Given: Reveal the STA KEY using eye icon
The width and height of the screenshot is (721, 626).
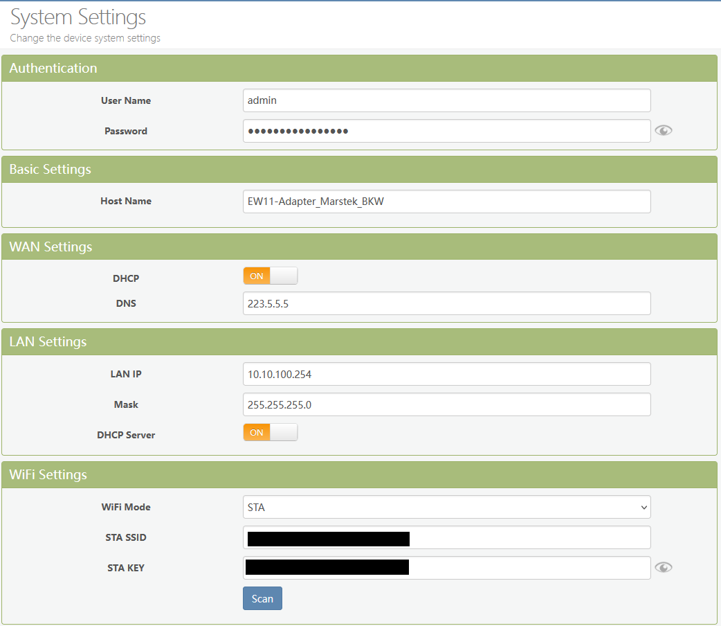Looking at the screenshot, I should (664, 568).
